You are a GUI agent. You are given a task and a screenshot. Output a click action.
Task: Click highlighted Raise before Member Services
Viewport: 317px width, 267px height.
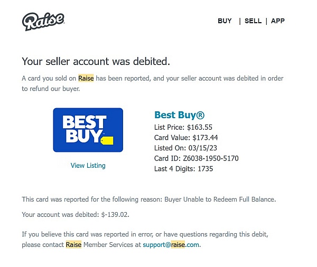coord(73,245)
